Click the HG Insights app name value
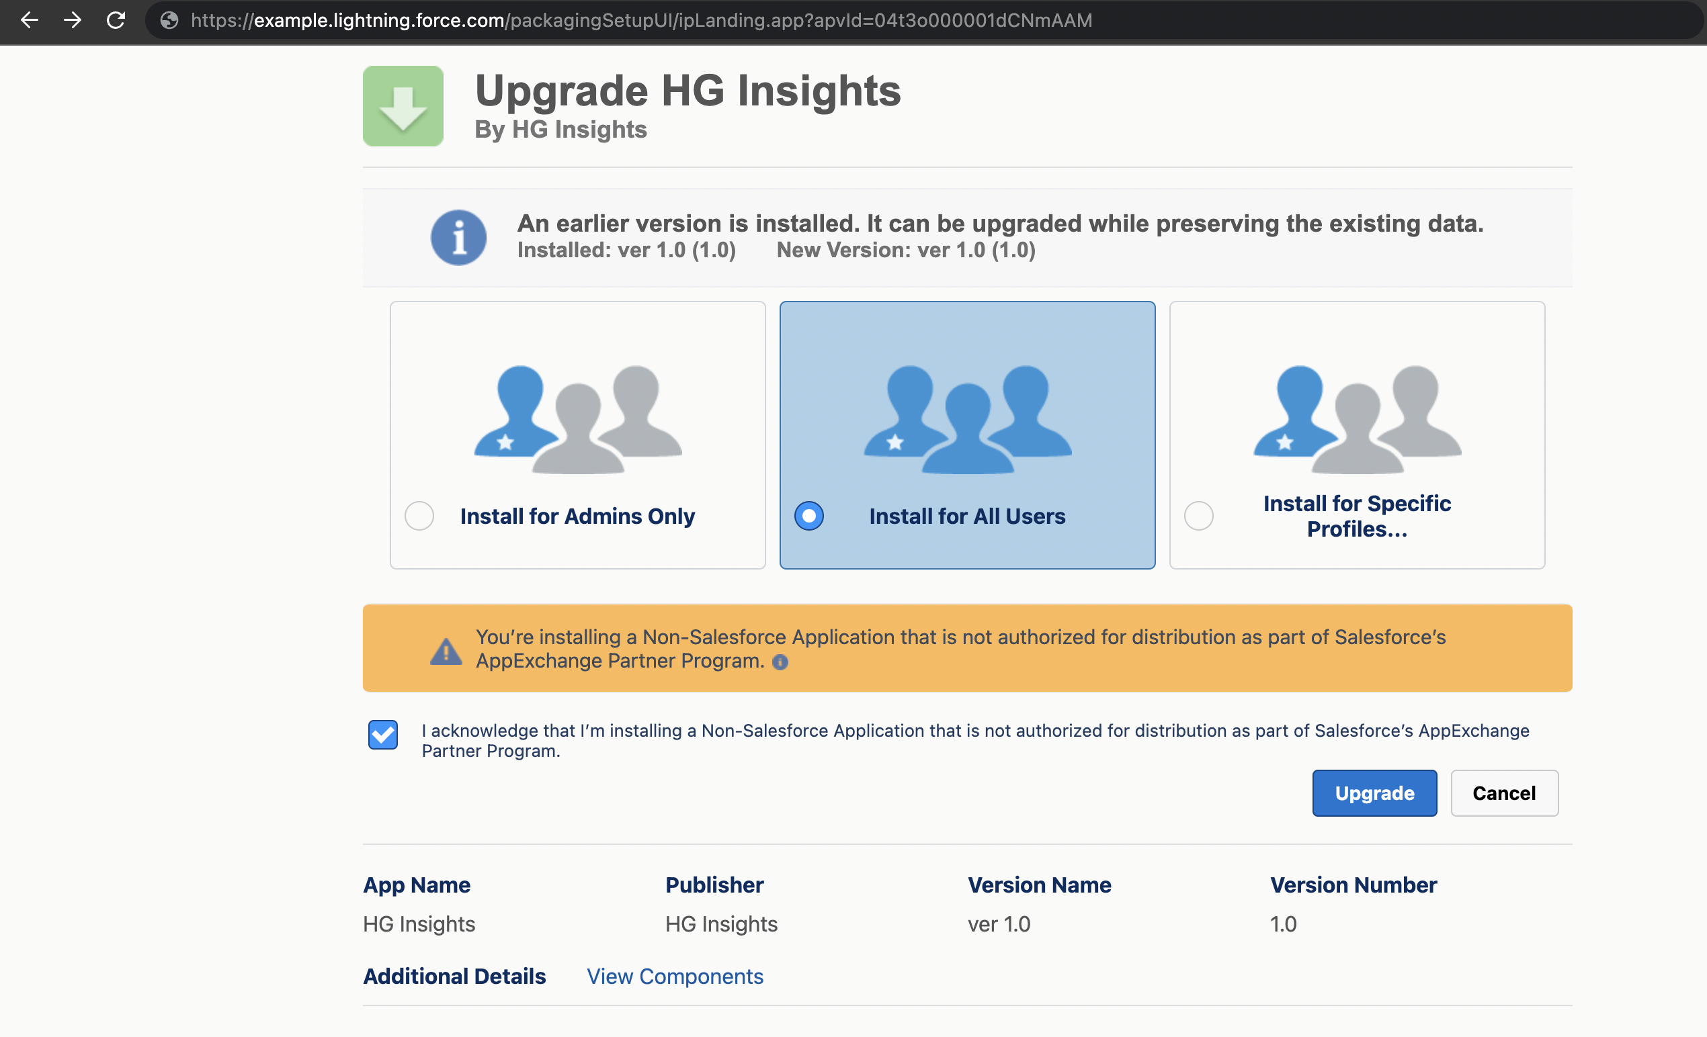 point(419,924)
